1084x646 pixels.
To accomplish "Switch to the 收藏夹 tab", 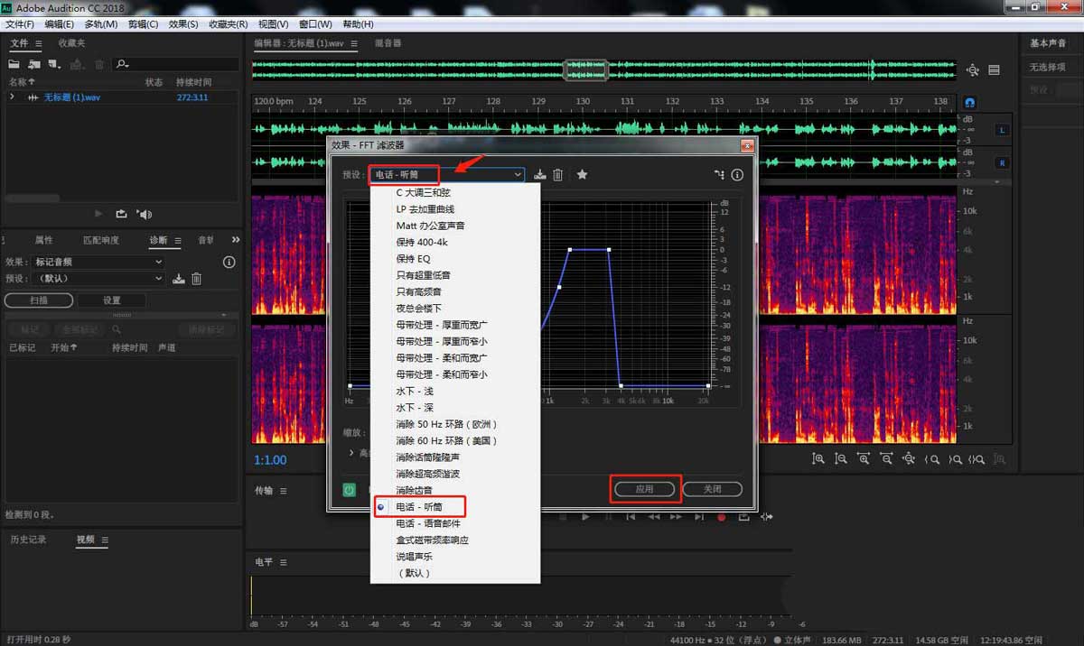I will point(71,43).
